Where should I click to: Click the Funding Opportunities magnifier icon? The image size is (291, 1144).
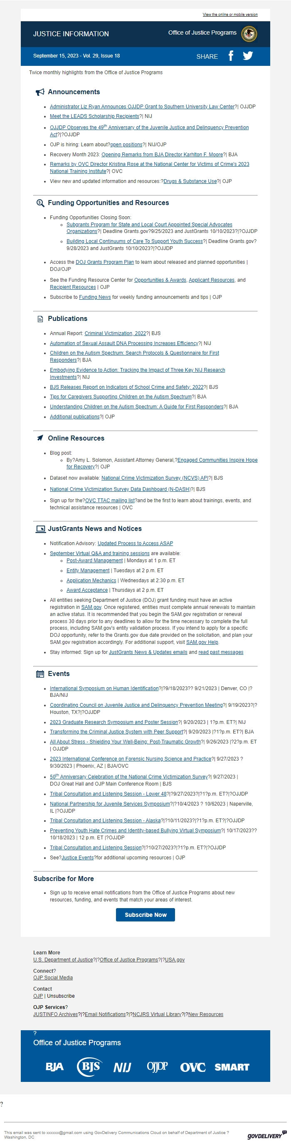[x=40, y=203]
